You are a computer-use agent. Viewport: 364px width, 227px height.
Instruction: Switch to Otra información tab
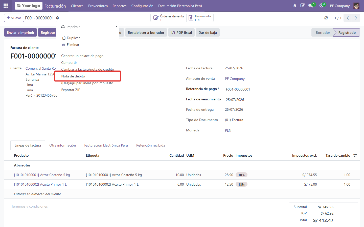63,145
